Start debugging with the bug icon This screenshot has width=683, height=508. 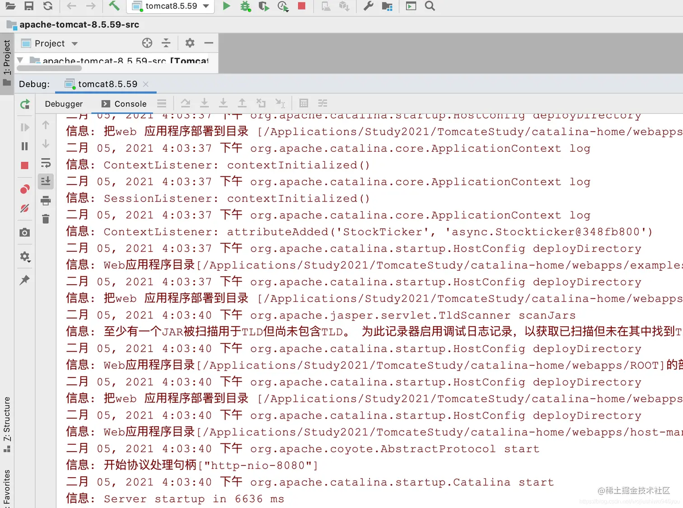(245, 6)
